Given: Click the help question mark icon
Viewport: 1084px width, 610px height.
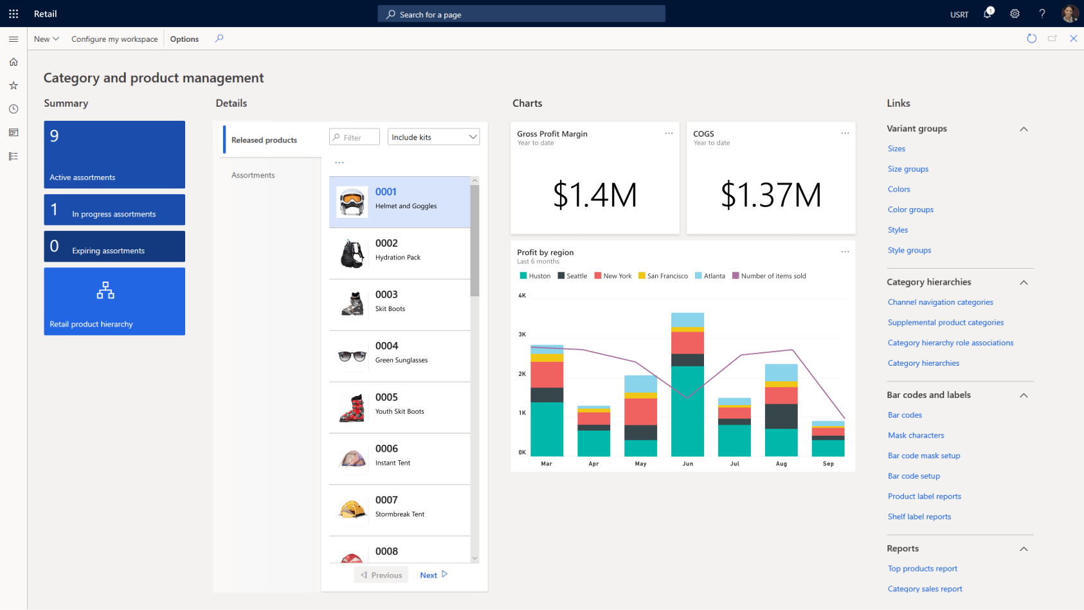Looking at the screenshot, I should pos(1042,13).
